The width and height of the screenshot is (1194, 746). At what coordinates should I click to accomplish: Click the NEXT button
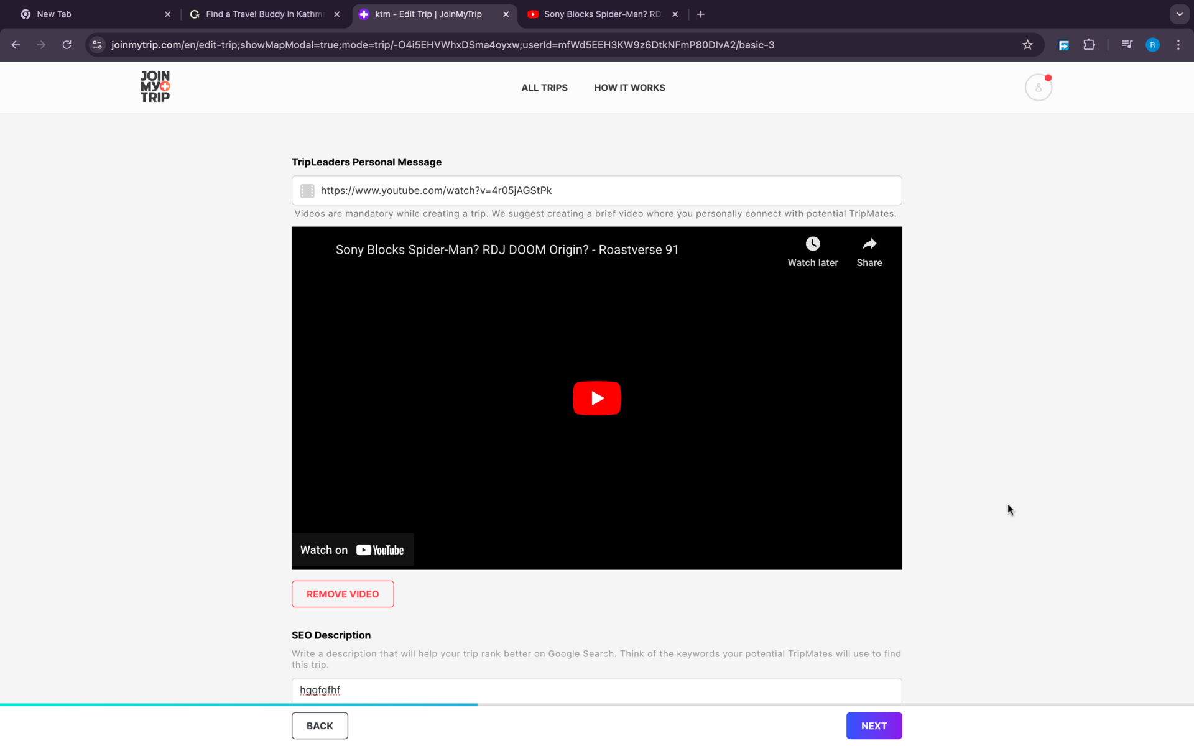873,725
